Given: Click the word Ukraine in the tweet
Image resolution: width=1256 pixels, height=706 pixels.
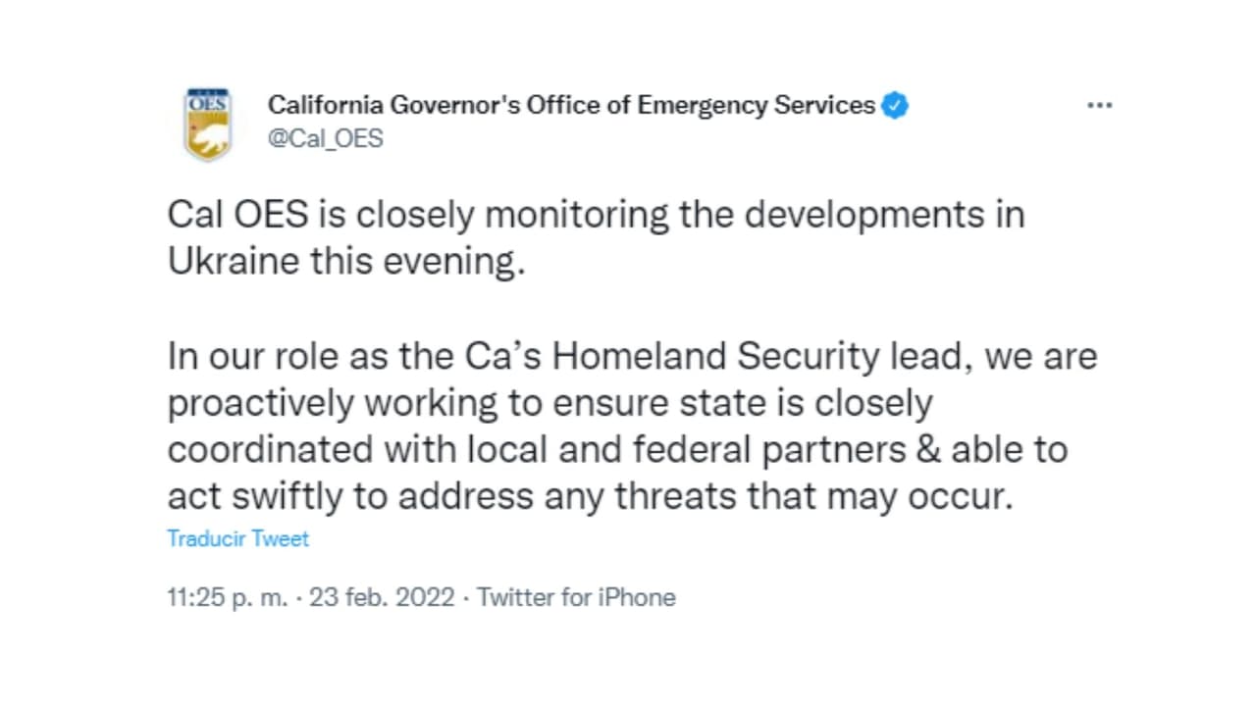Looking at the screenshot, I should tap(235, 260).
